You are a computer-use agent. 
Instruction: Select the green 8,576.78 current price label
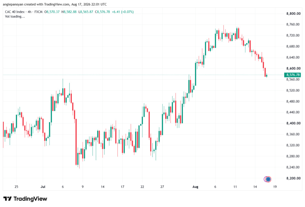[292, 75]
